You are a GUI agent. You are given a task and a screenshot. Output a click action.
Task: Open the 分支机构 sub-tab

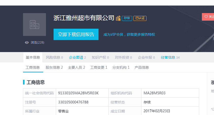pos(121,67)
